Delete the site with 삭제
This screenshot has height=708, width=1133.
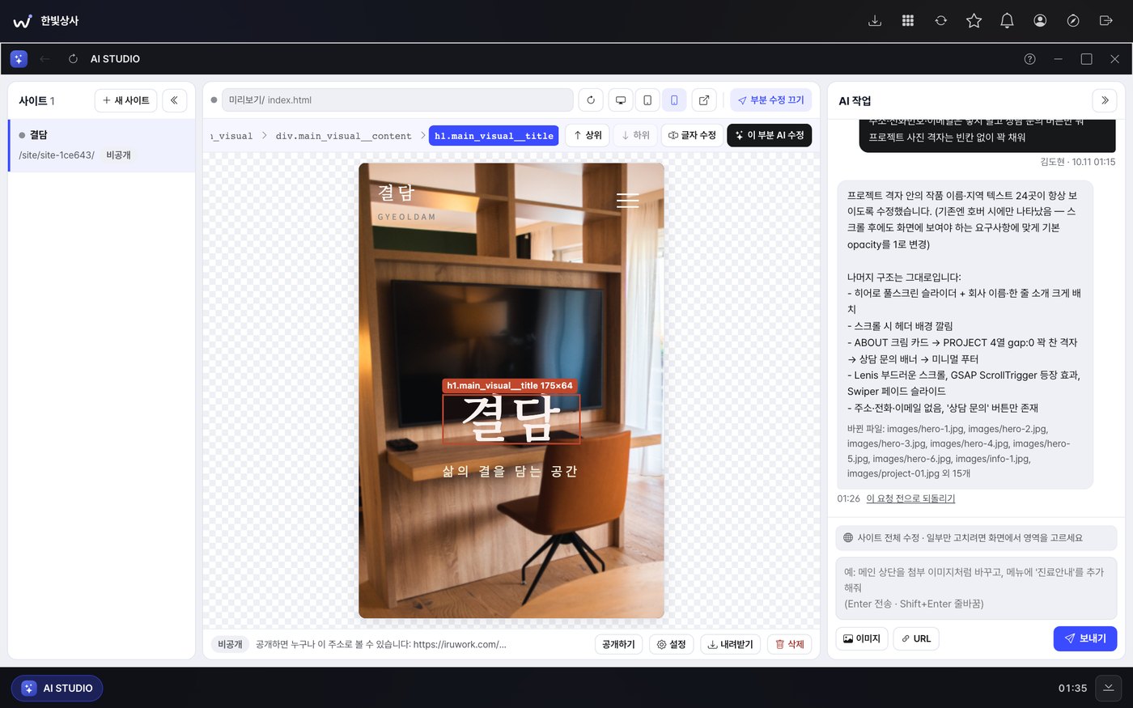790,644
